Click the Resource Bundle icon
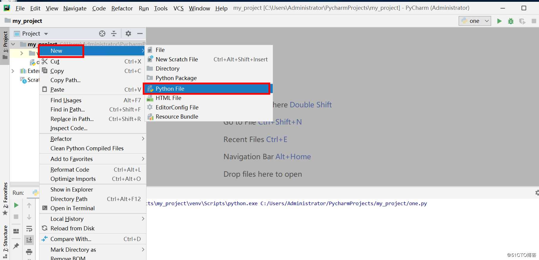The image size is (539, 260). point(150,117)
